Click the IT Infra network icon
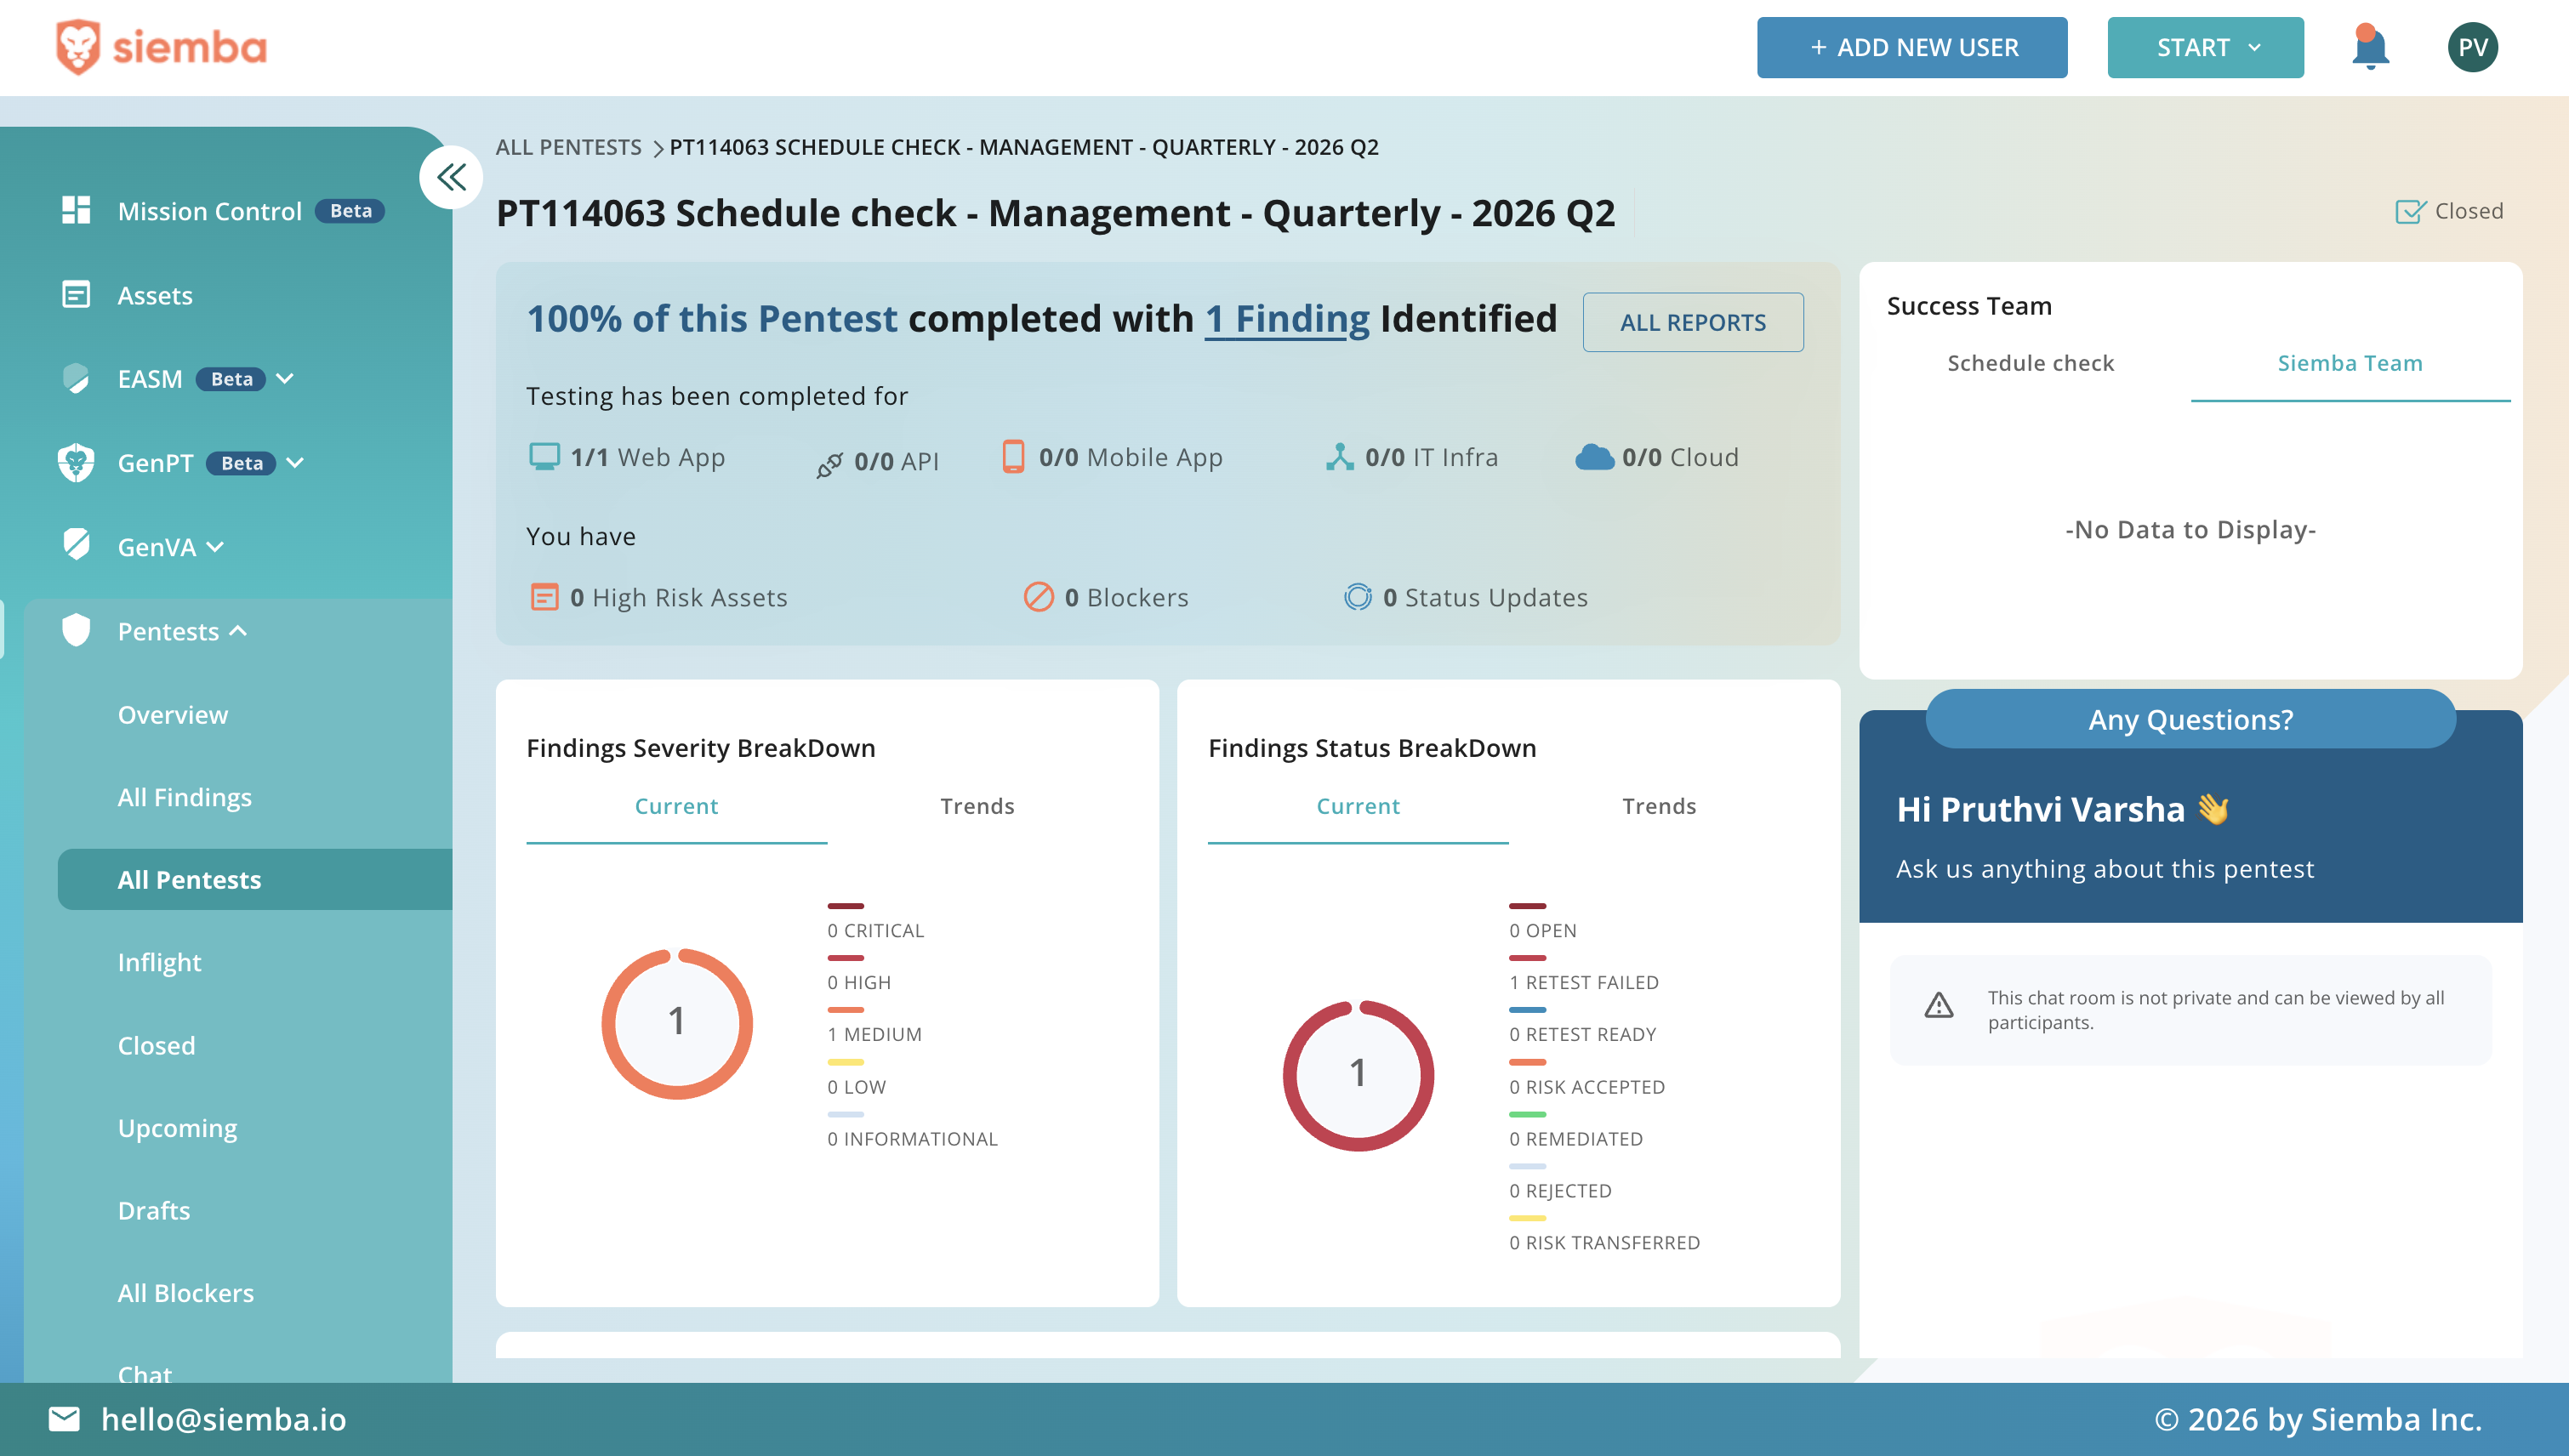This screenshot has height=1456, width=2569. pyautogui.click(x=1339, y=457)
